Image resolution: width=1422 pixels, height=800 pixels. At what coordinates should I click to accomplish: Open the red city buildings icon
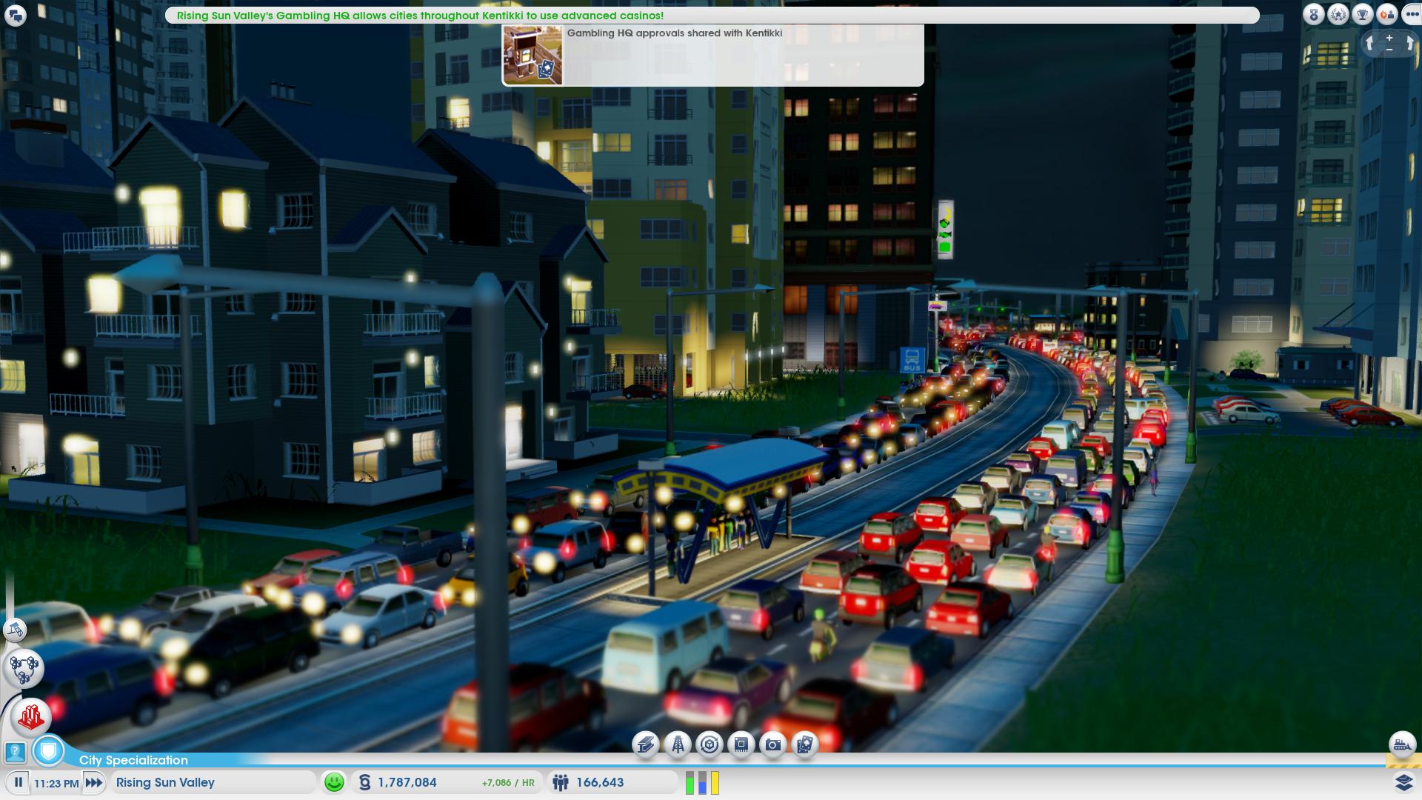click(x=31, y=716)
